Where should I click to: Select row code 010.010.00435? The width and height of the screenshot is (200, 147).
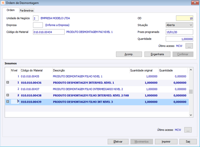click(x=30, y=76)
